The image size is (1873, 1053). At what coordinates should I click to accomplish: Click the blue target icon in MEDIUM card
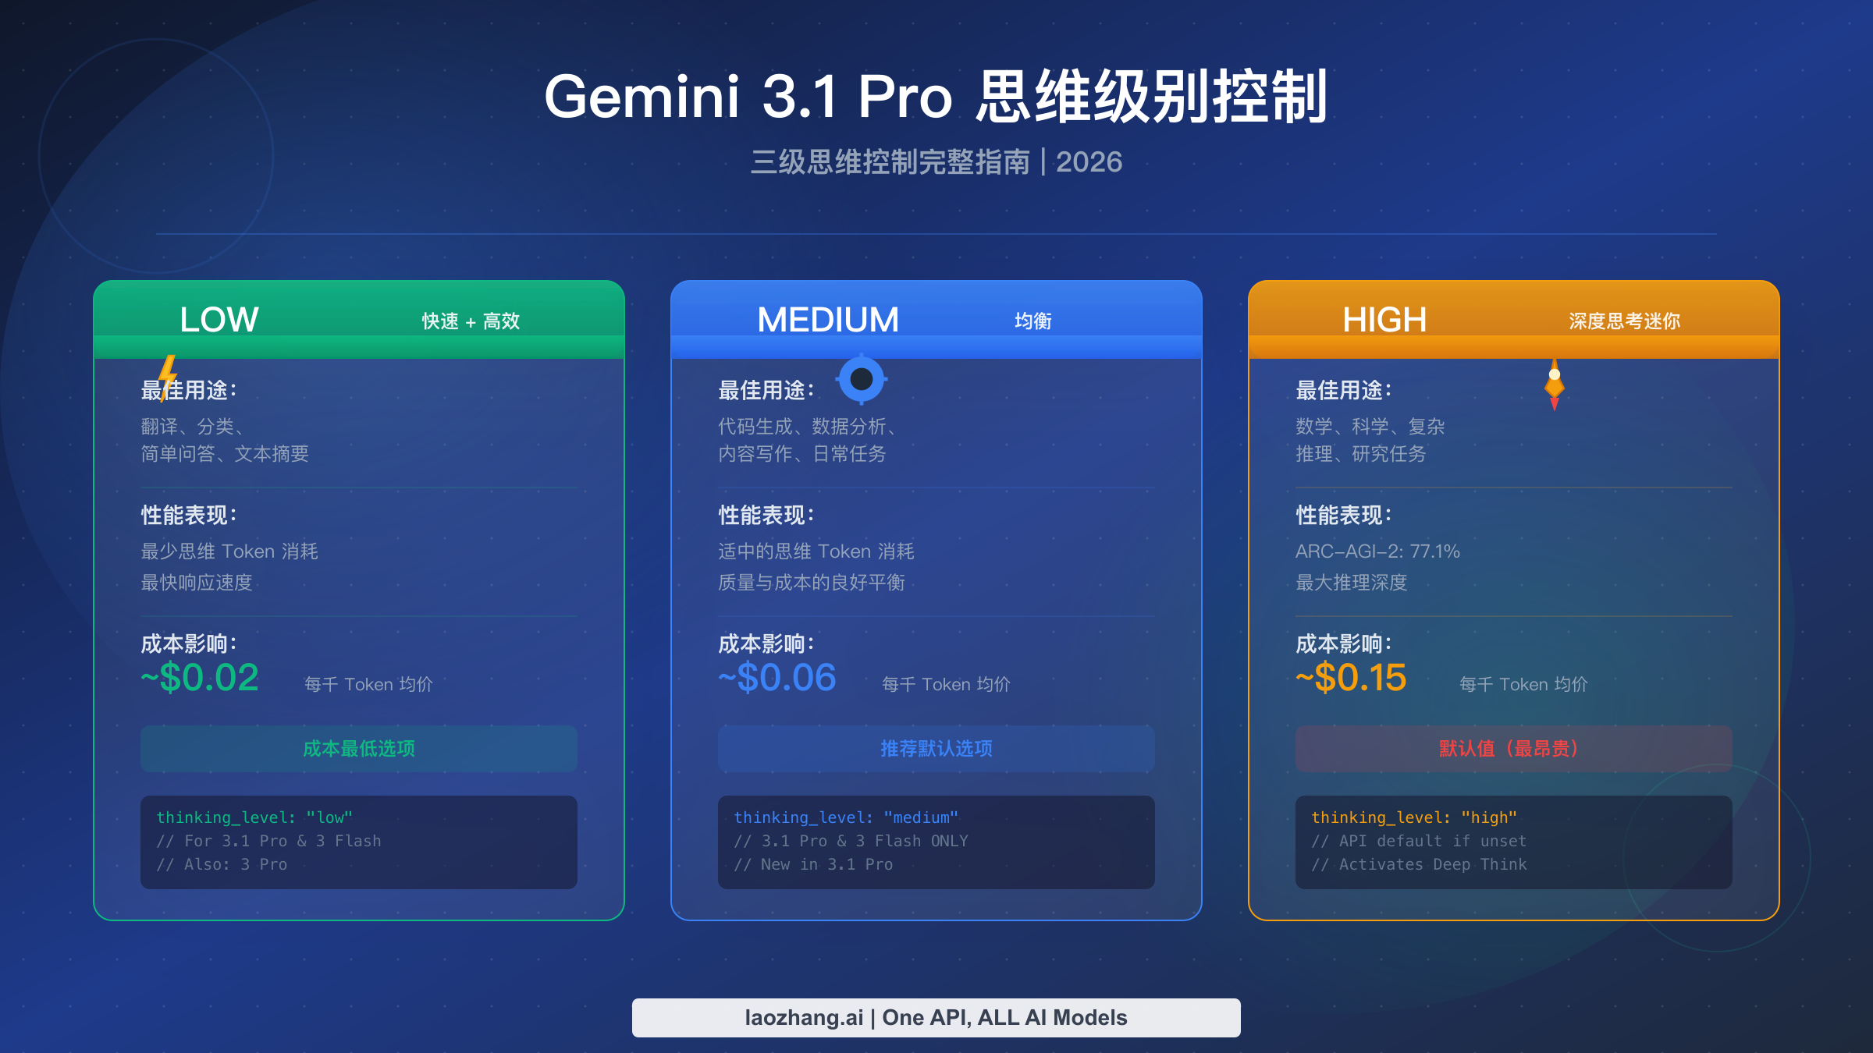[862, 379]
